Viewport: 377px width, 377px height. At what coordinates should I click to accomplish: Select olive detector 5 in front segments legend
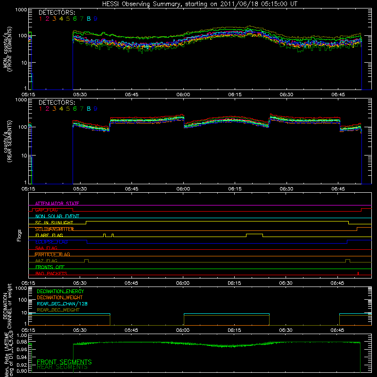(x=68, y=19)
